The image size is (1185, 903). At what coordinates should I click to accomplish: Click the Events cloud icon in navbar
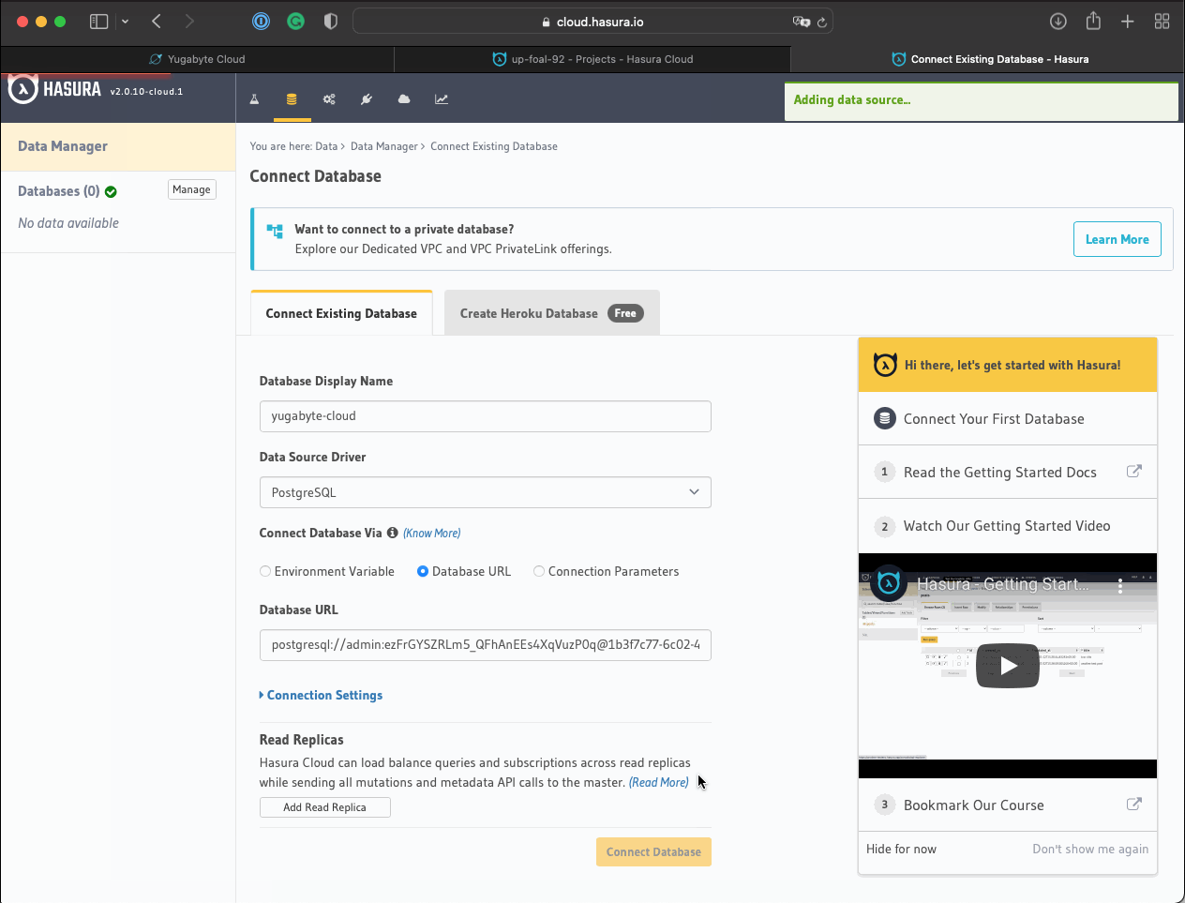[x=404, y=98]
